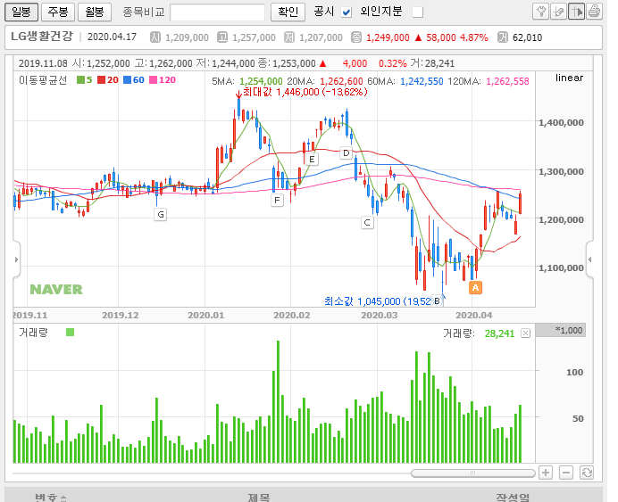
Task: Sort by the 번호 column header
Action: tap(50, 498)
